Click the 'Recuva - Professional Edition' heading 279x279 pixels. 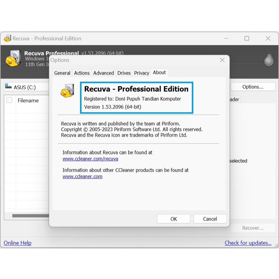click(136, 89)
